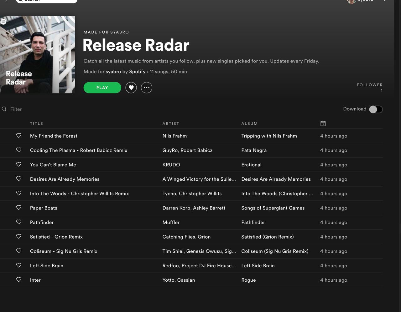Like Into The Woods Christopher Willits Remix

(19, 193)
